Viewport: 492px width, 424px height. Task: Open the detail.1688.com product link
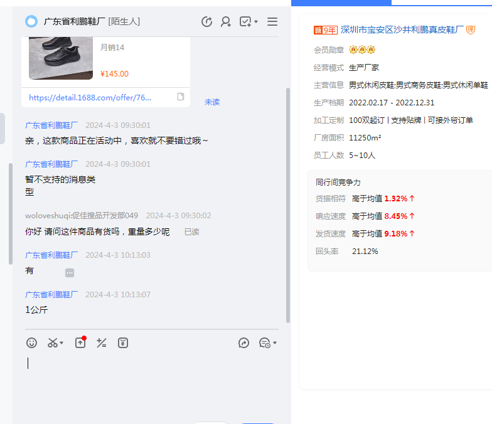pyautogui.click(x=90, y=97)
